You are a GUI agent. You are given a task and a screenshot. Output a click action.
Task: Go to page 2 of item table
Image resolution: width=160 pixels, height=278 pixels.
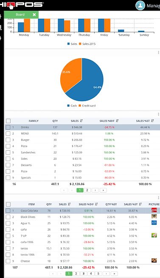point(76,274)
